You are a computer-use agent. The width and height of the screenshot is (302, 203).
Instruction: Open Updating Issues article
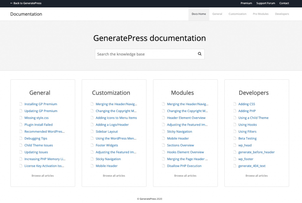click(36, 152)
